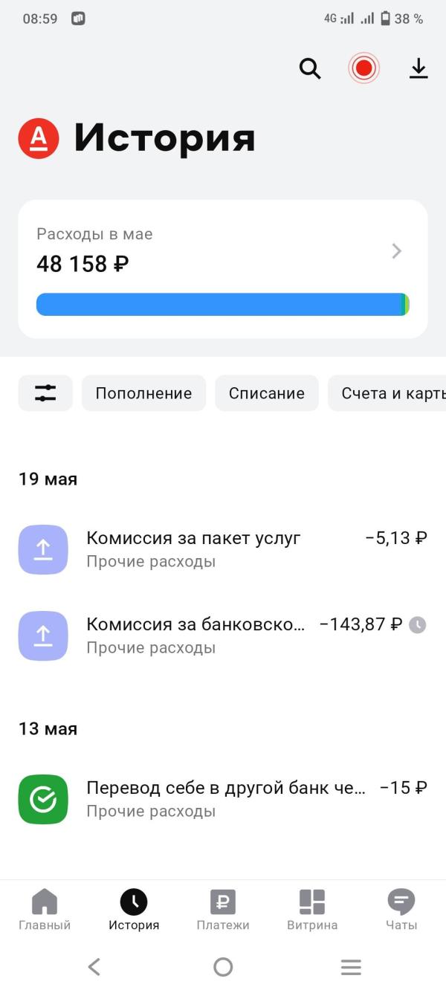The image size is (446, 990).
Task: Tap the Android back navigation arrow
Action: click(x=94, y=966)
